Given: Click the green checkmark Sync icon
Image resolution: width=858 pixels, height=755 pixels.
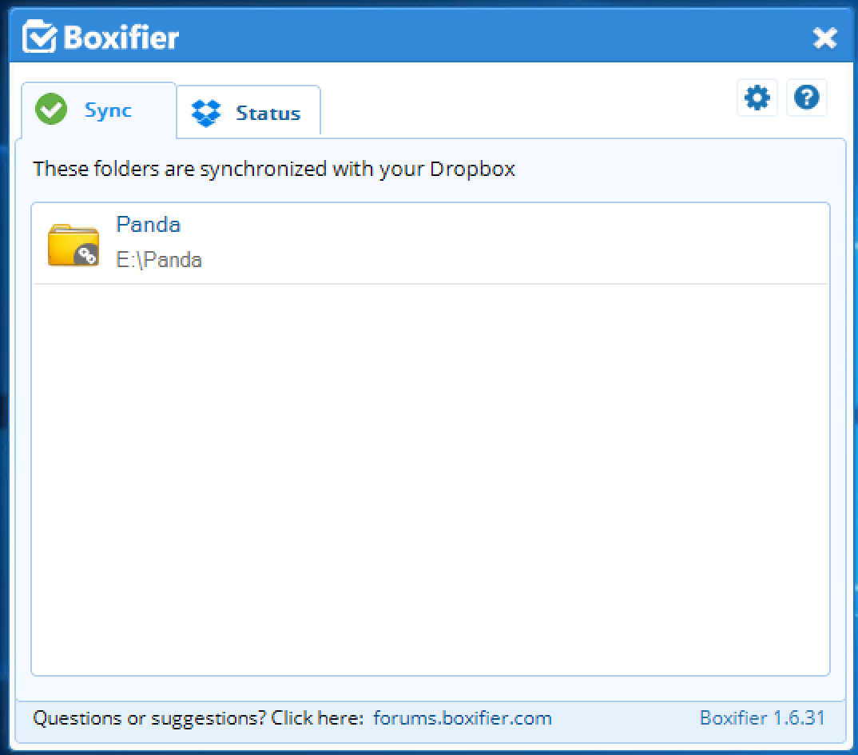Looking at the screenshot, I should (51, 109).
